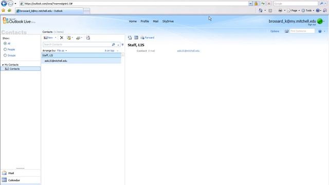
Task: Open the address book icon
Action: click(x=286, y=31)
